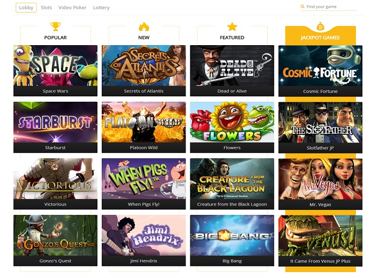The image size is (370, 278).
Task: Click the Jackpot Games column header
Action: (320, 38)
